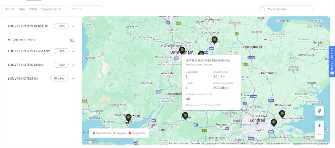Select the Tulip Inn Antwerp site
The height and width of the screenshot is (148, 335).
click(23, 40)
